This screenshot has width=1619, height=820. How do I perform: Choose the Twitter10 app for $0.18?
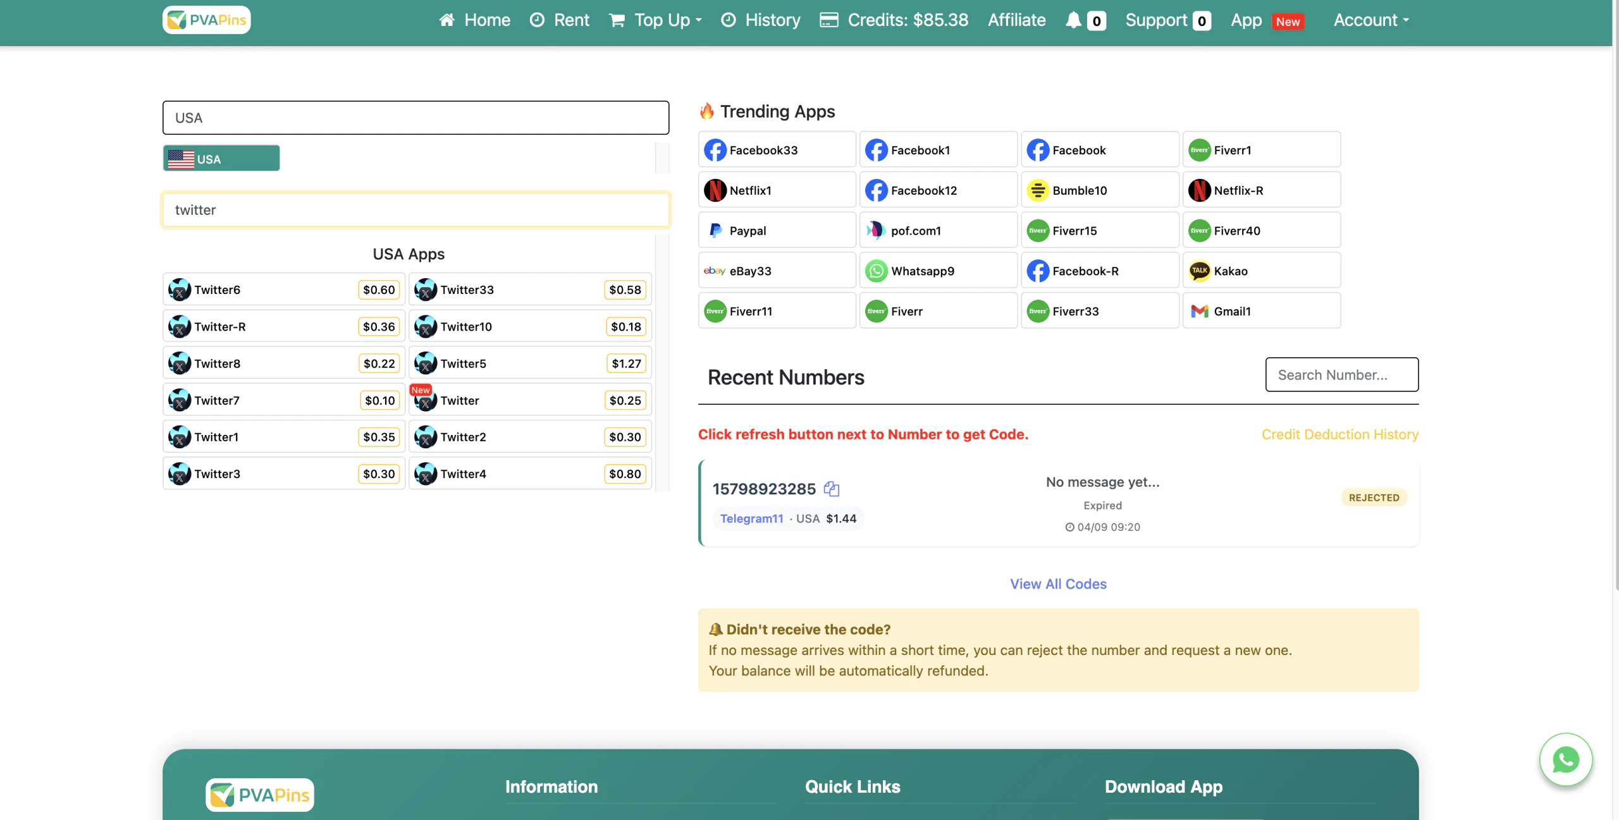click(x=530, y=326)
